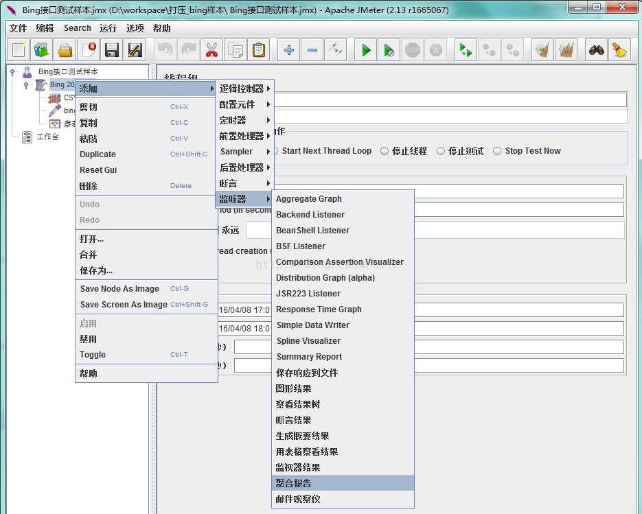Expand the 断言 submenu
Screen dimensions: 642x514
point(244,183)
